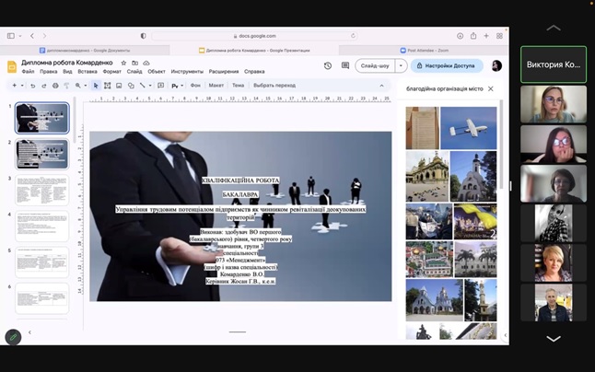
Task: Expand the side panel arrow at bottom right
Action: pos(505,335)
